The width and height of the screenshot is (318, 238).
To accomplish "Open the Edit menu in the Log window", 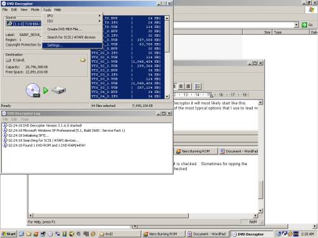I will (x=14, y=120).
